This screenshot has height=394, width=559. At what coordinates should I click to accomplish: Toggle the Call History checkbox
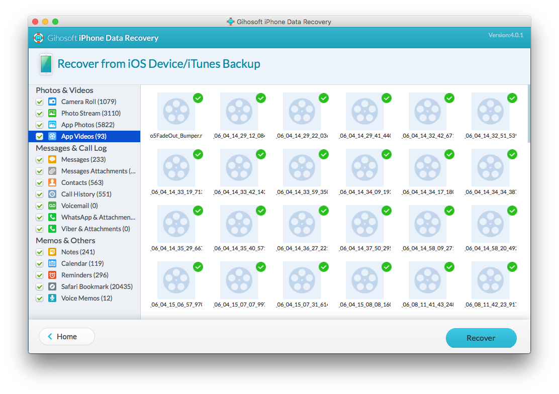(x=40, y=194)
